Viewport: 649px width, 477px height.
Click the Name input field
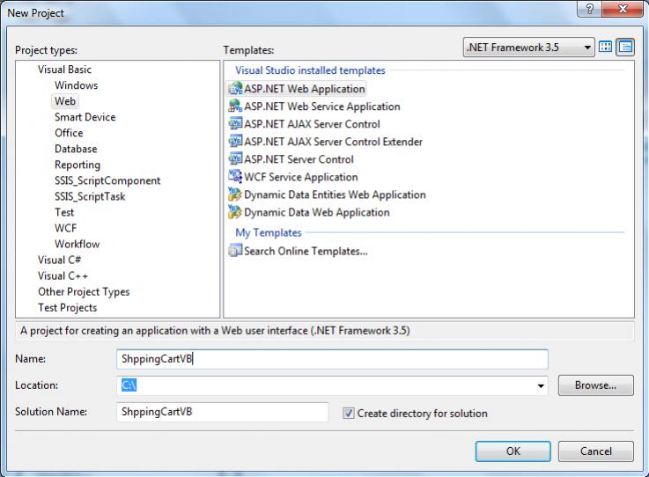click(x=332, y=359)
